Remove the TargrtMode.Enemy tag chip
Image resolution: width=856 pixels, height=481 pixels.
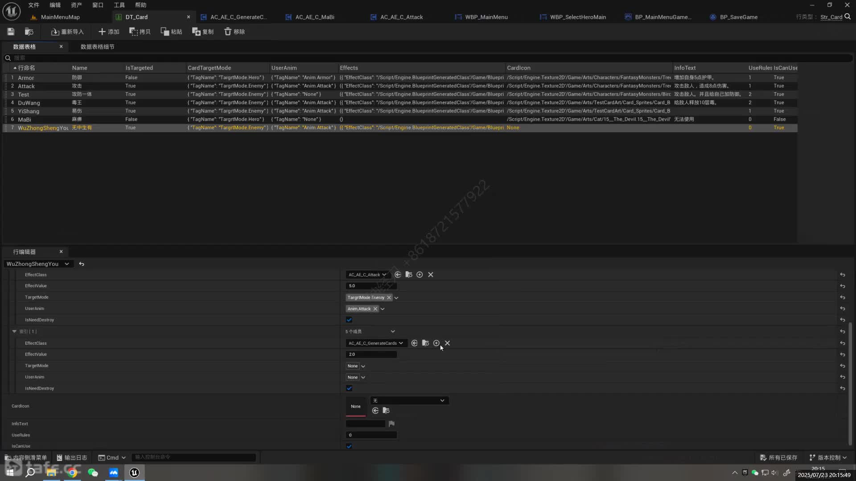click(x=389, y=298)
